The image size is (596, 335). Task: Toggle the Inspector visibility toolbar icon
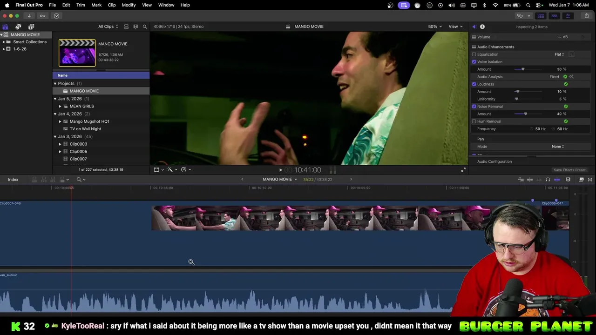[568, 16]
